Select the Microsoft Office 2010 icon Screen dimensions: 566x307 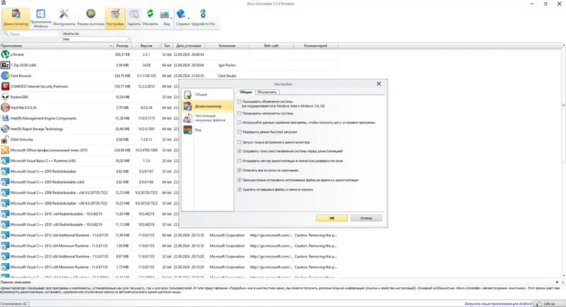point(5,150)
